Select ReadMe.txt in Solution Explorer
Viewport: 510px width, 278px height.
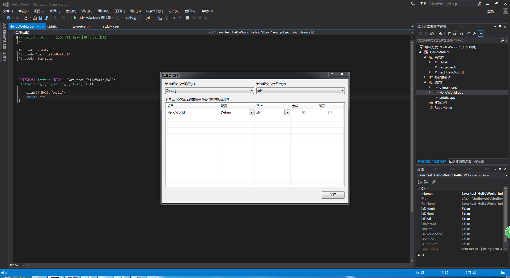(x=443, y=108)
